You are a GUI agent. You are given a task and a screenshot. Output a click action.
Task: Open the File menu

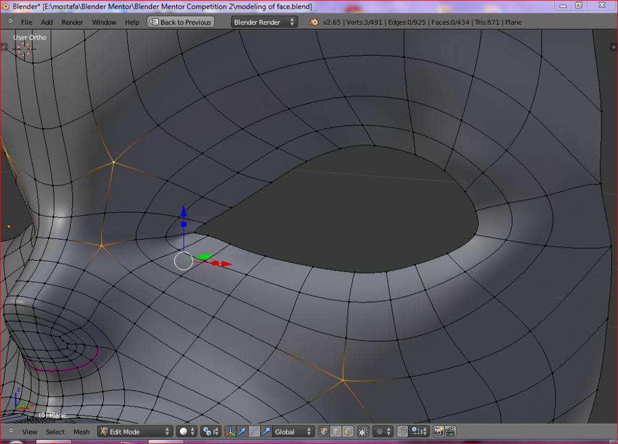[27, 22]
